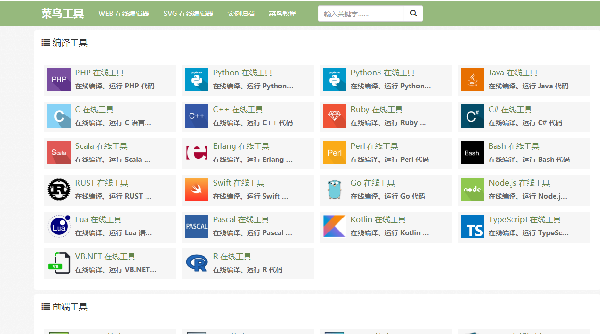Click the Ruby gem icon
600x334 pixels.
(x=335, y=116)
